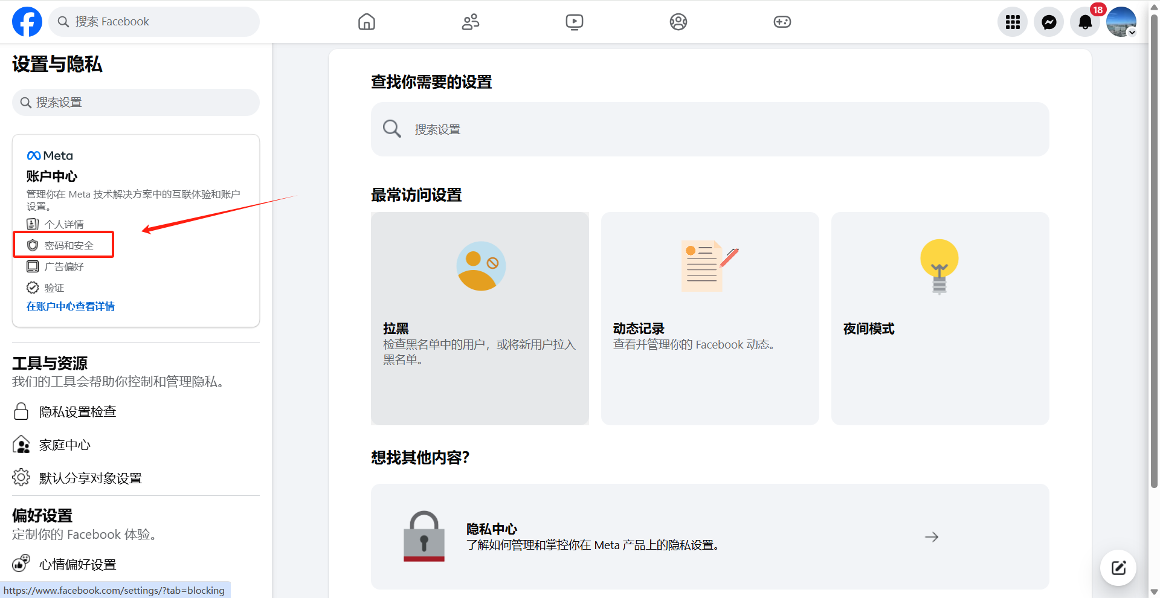Open the Messenger icon

click(x=1049, y=22)
